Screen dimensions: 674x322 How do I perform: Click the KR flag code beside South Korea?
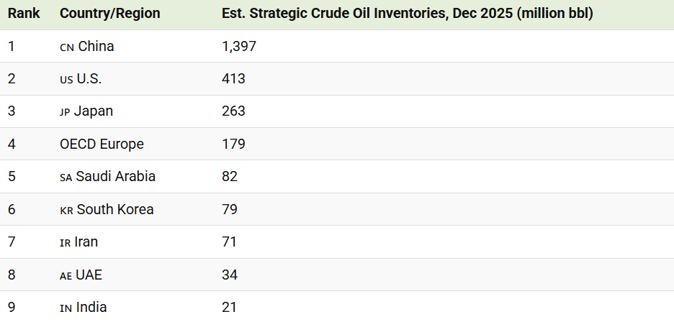click(67, 211)
